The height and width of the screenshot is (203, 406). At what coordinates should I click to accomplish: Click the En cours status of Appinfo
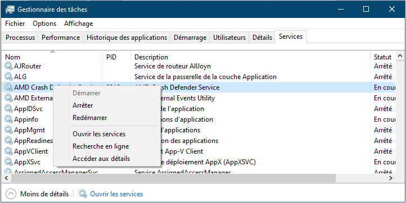coord(385,119)
